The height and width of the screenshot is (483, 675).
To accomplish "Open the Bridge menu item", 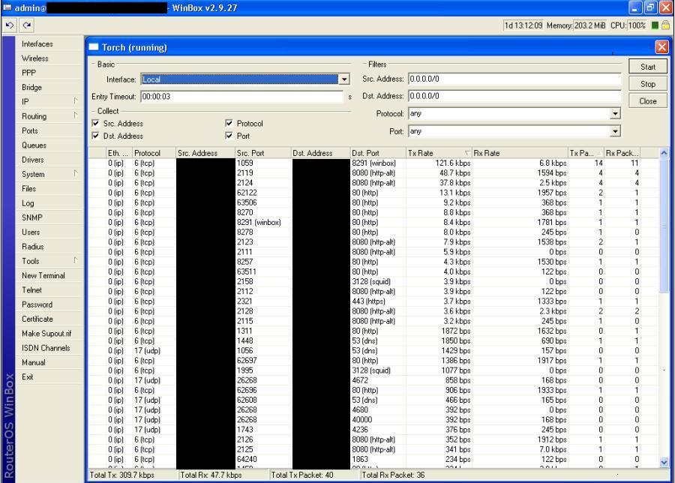I will [x=49, y=88].
